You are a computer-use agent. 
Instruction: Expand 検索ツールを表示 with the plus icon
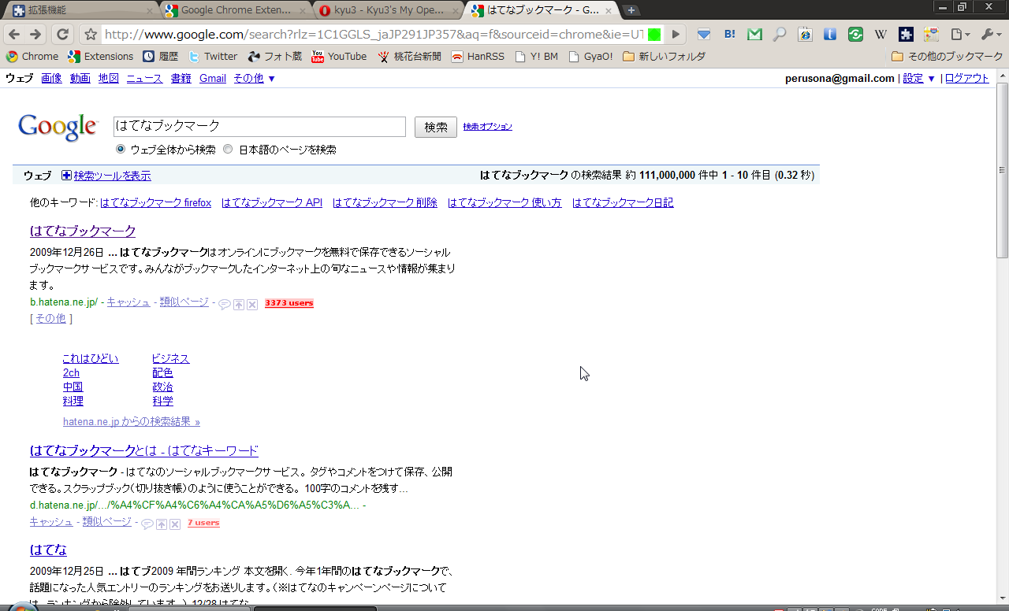(x=66, y=176)
